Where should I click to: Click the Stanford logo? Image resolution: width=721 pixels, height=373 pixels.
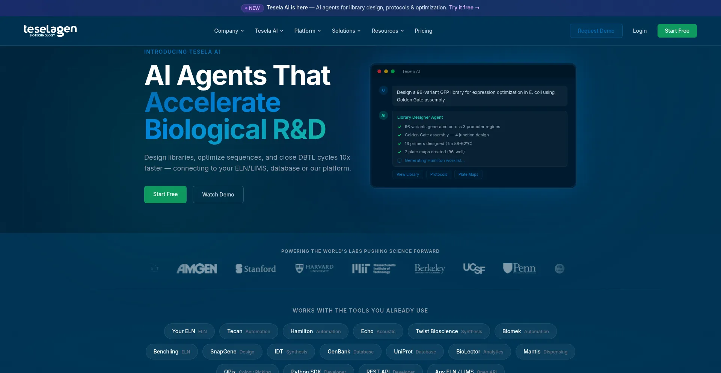click(x=255, y=269)
